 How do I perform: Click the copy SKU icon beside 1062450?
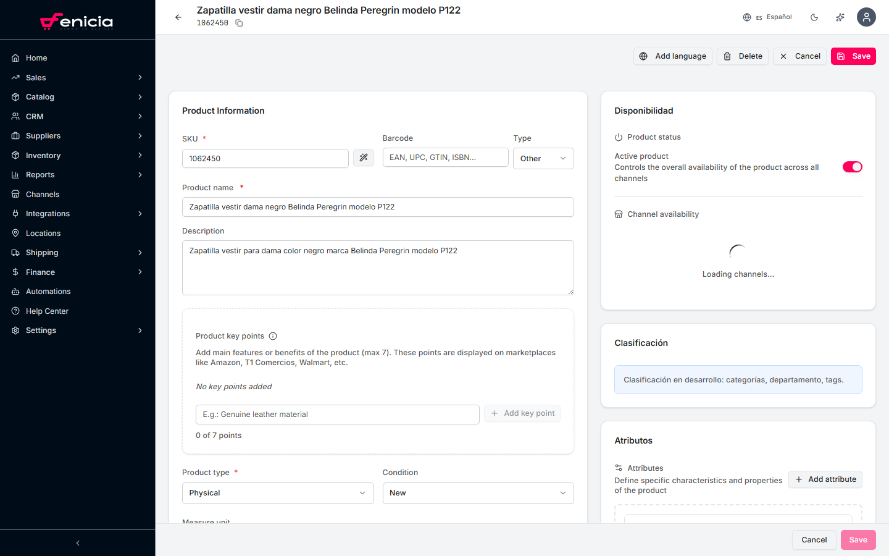[239, 23]
